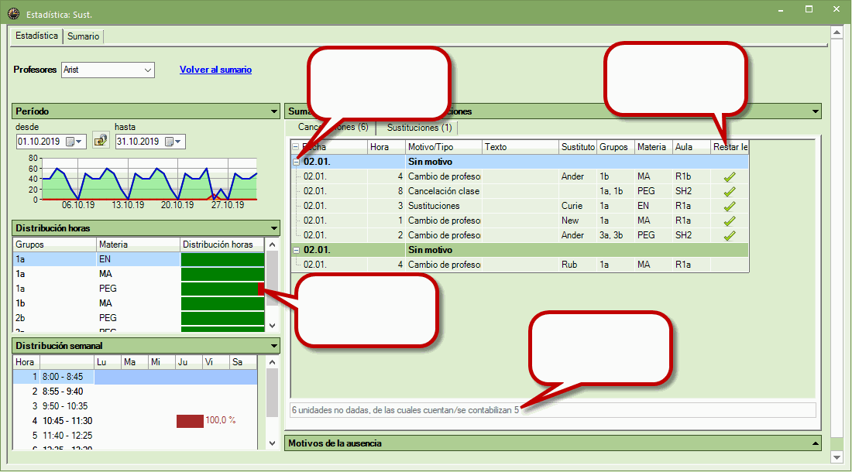The image size is (852, 472).
Task: Select the 1a MA distribution row
Action: 139,274
